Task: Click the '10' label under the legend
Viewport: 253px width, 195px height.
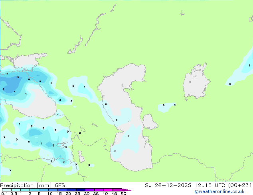Action: point(50,193)
